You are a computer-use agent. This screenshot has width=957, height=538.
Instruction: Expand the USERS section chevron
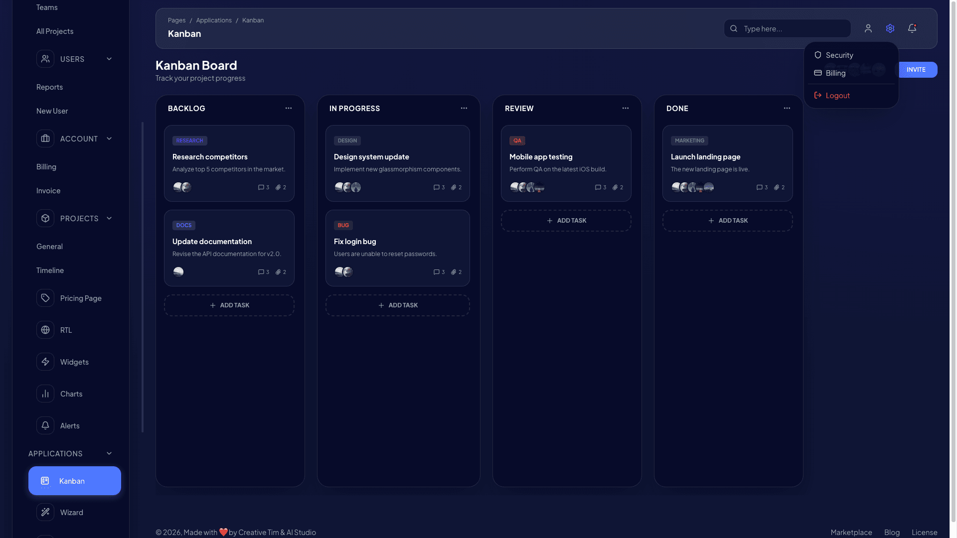[109, 59]
